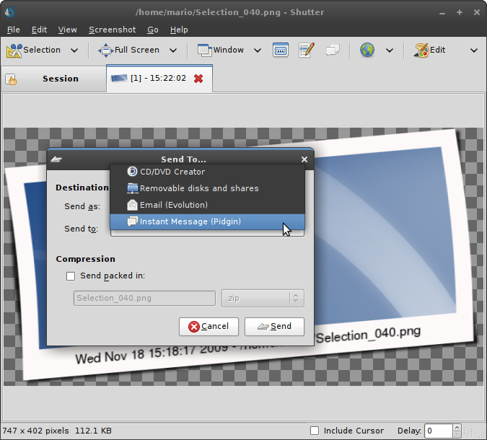Image resolution: width=487 pixels, height=440 pixels.
Task: Click the capture website globe icon
Action: coord(367,50)
